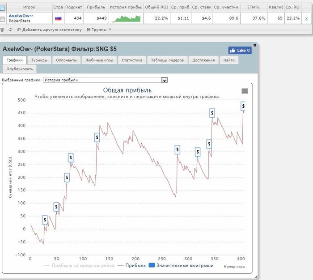The height and width of the screenshot is (280, 313).
Task: Sort by the Ср. ставк column header
Action: pos(202,7)
